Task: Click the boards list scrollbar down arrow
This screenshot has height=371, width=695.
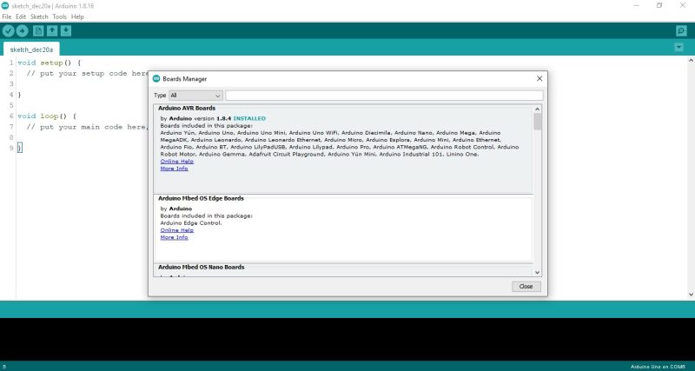Action: coord(538,272)
